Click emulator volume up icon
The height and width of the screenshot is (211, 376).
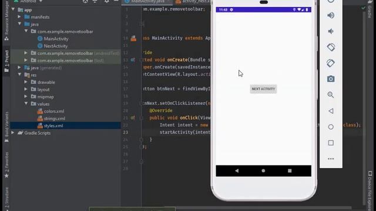pyautogui.click(x=331, y=15)
